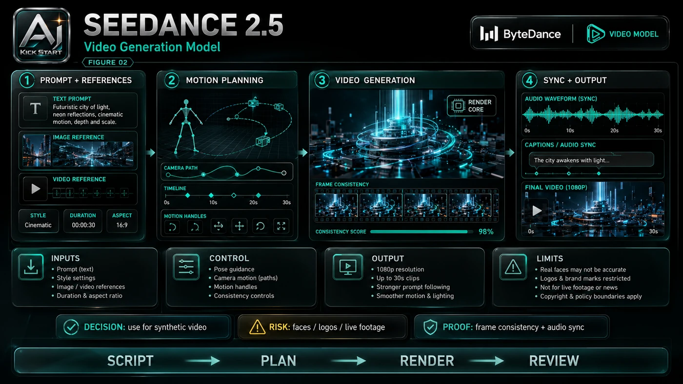Viewport: 683px width, 384px height.
Task: Click the Render Core badge label
Action: tap(480, 106)
